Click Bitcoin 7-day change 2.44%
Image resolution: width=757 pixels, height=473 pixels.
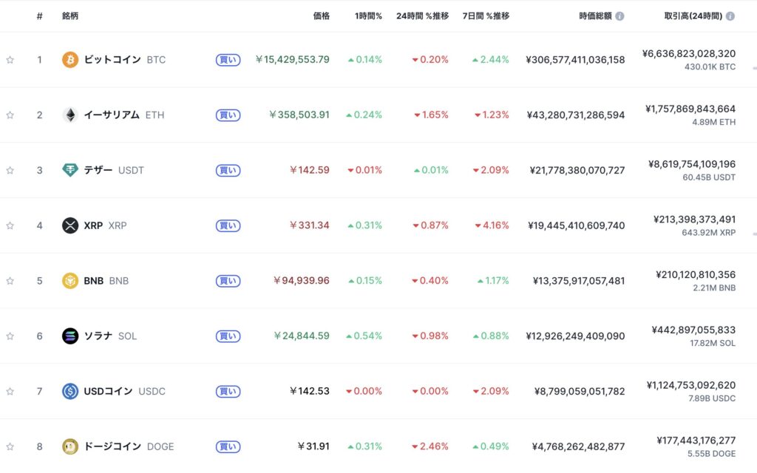[491, 59]
